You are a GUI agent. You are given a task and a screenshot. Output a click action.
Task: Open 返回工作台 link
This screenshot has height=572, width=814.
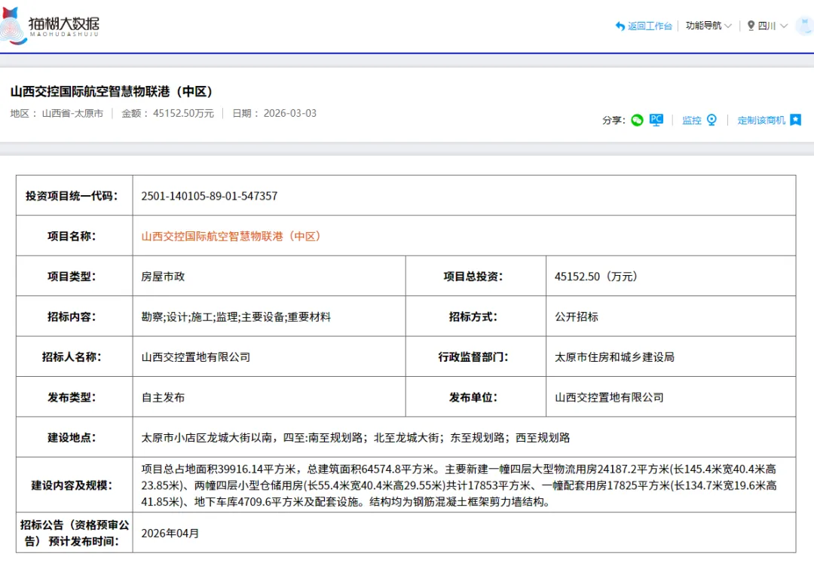coord(650,26)
